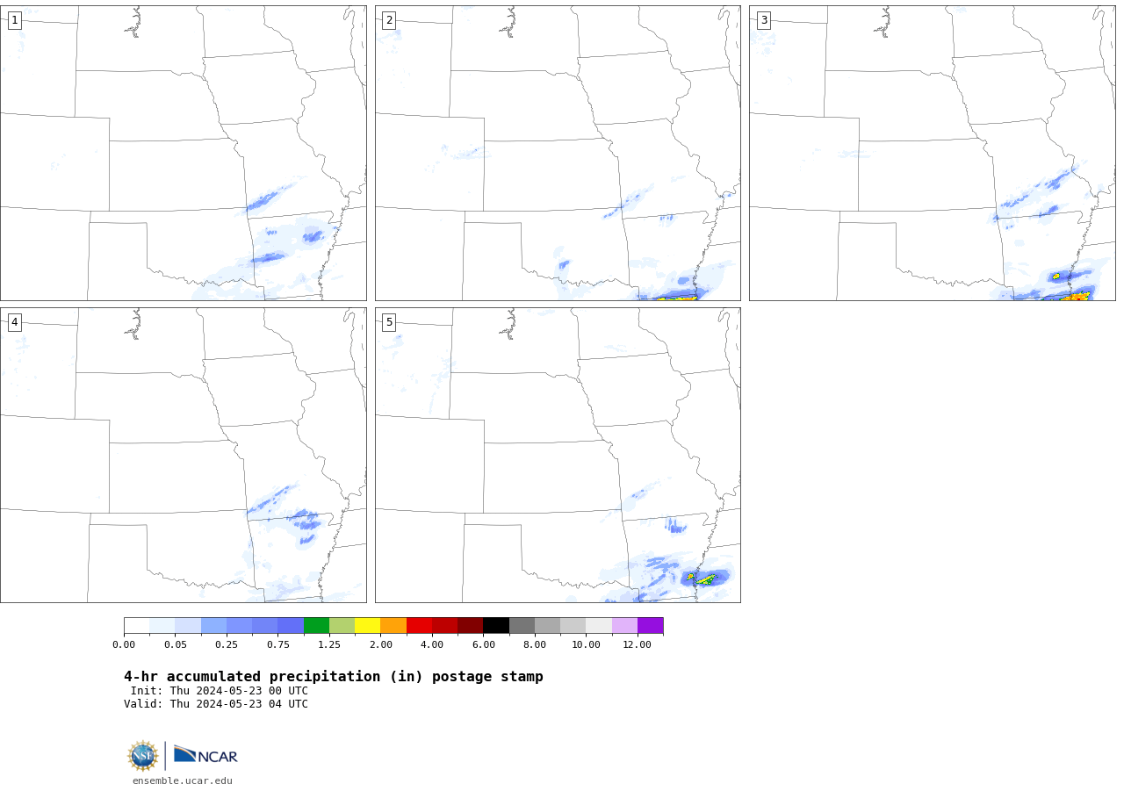Click the 0.25 colorbar tick label
Image resolution: width=1124 pixels, height=791 pixels.
pos(227,644)
